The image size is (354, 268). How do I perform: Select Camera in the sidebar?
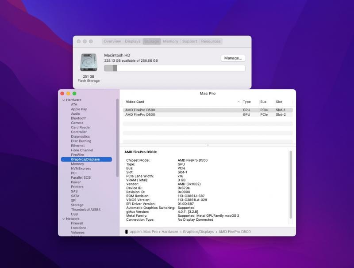(77, 123)
